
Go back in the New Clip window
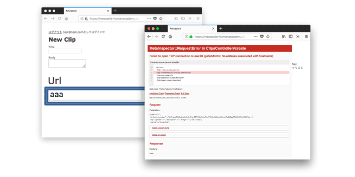pyautogui.click(x=46, y=18)
